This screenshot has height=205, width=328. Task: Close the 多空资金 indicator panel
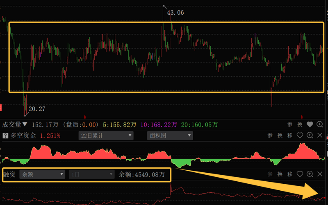(320, 136)
